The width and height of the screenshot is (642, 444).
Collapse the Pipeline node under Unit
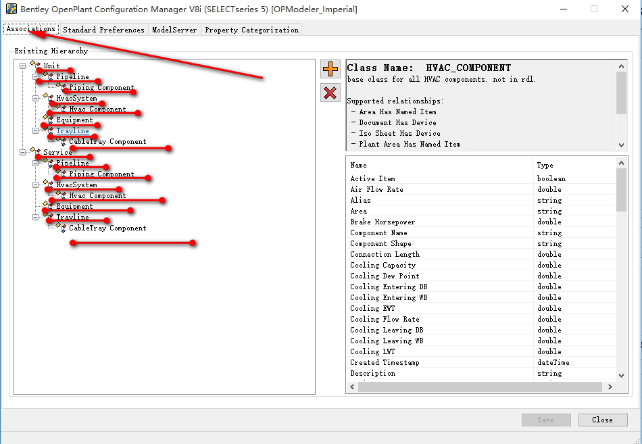pyautogui.click(x=35, y=76)
